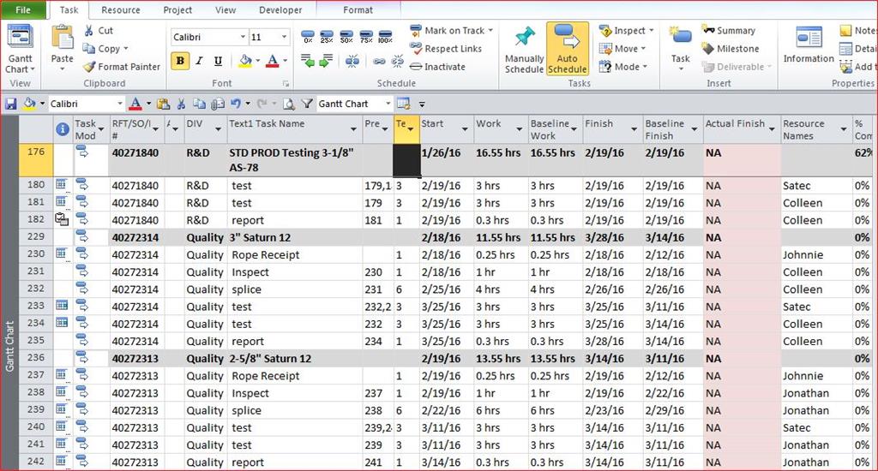Click the Format Painter tool
Image resolution: width=878 pixels, height=471 pixels.
pos(122,67)
